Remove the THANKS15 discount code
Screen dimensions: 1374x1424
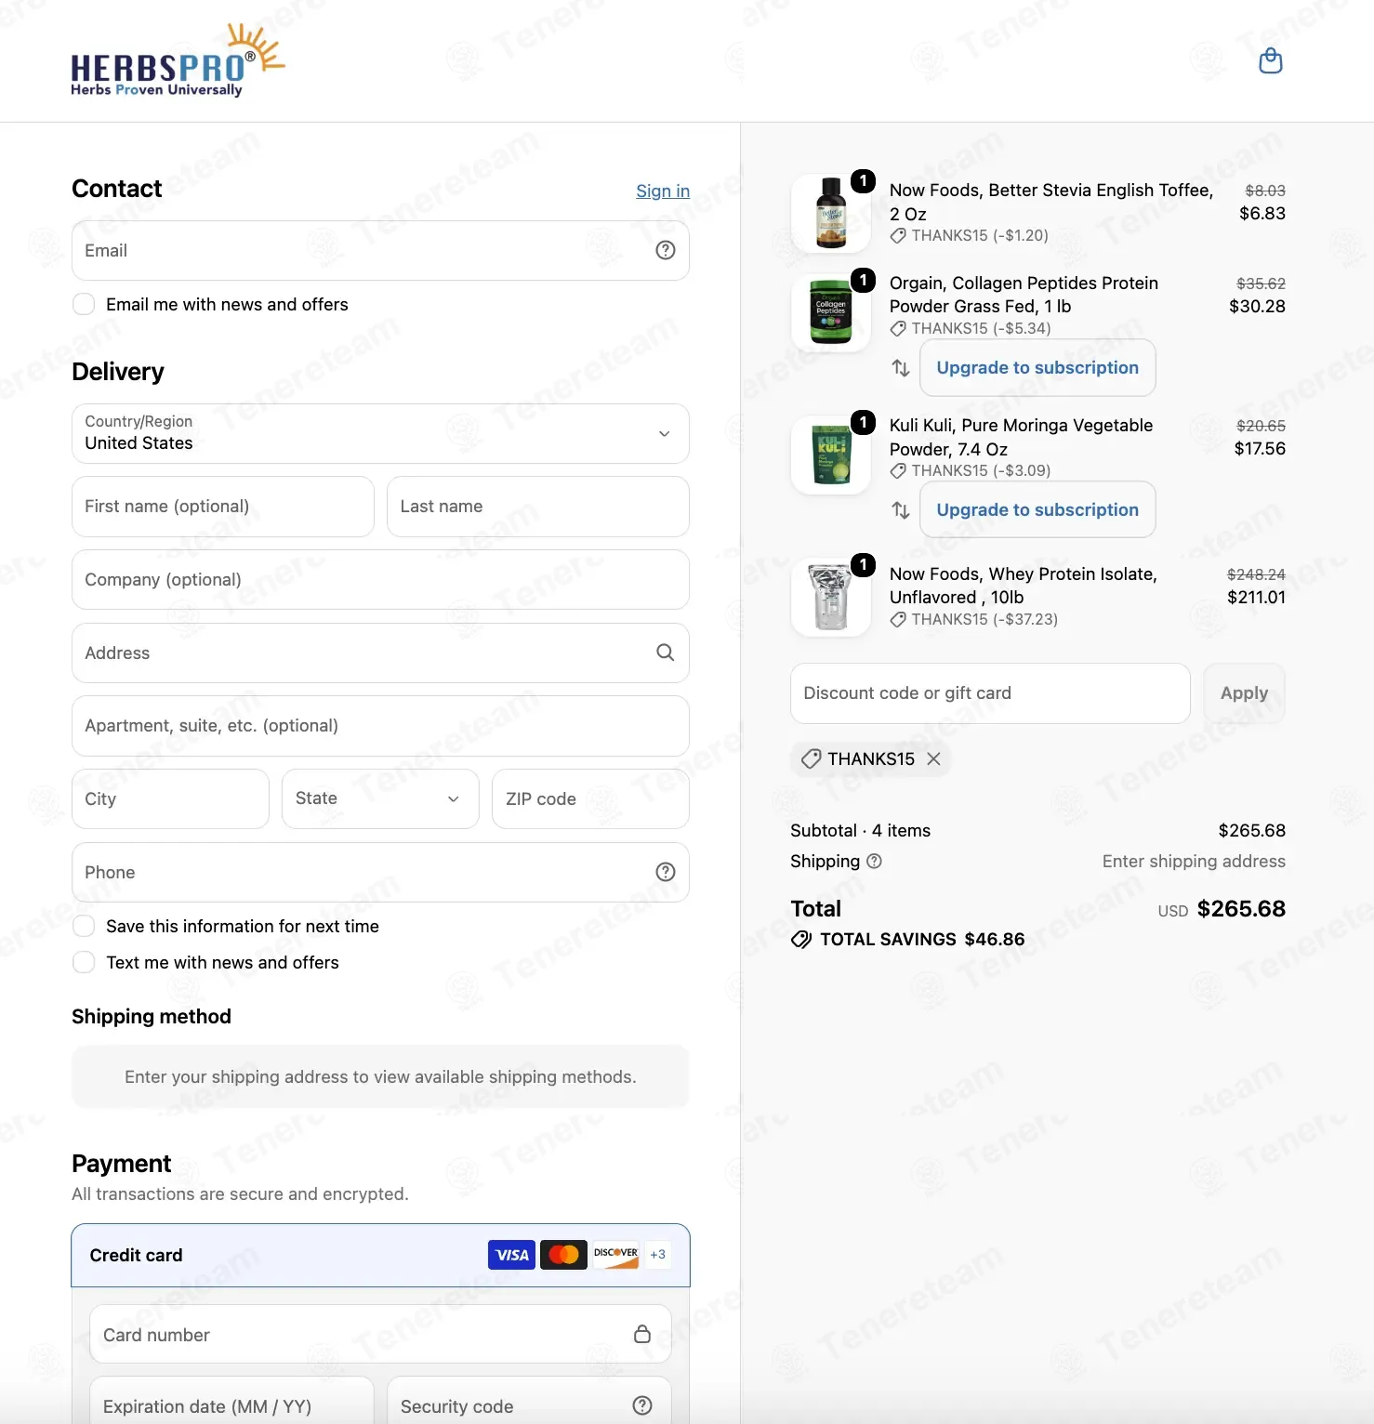tap(933, 758)
